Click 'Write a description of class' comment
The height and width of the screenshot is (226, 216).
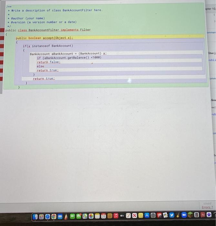pos(36,10)
